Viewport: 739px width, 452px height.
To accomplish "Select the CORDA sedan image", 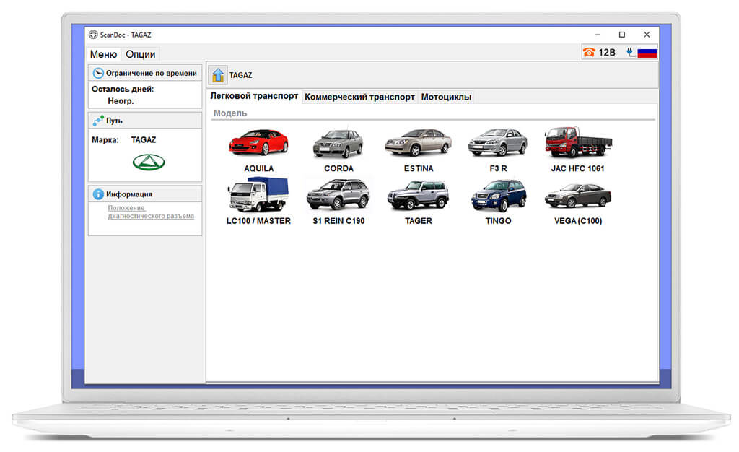I will click(x=338, y=143).
